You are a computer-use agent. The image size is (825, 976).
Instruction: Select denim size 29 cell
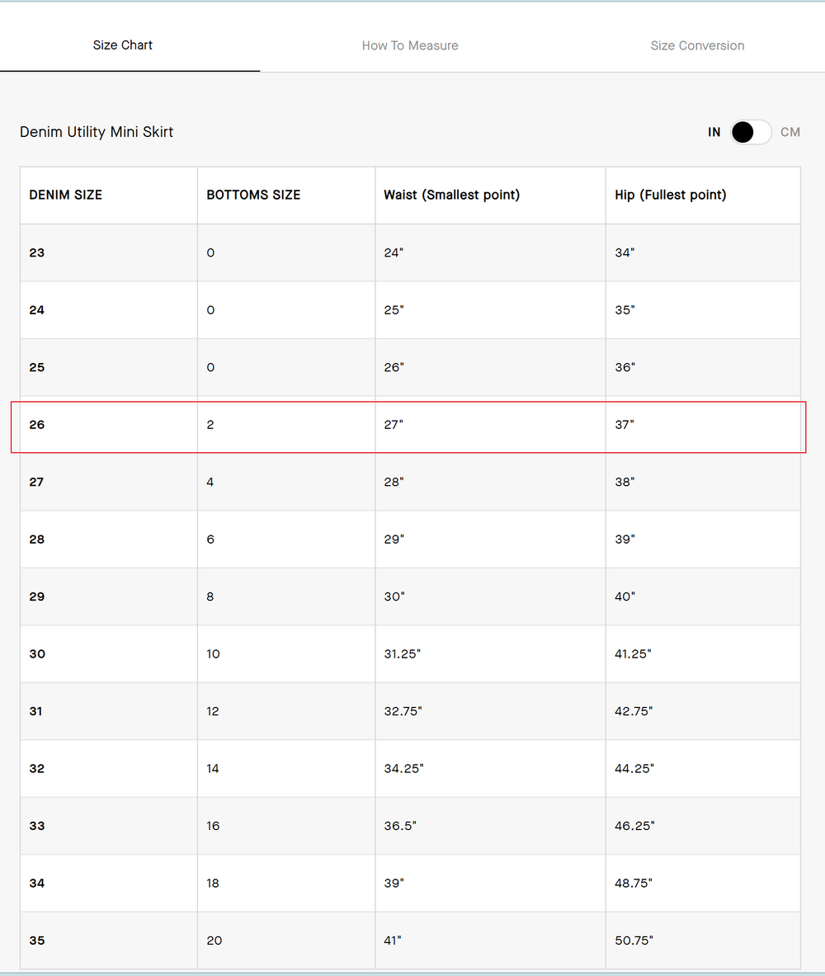pyautogui.click(x=109, y=596)
